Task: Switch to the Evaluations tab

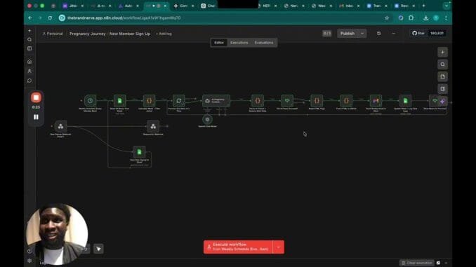Action: point(264,43)
